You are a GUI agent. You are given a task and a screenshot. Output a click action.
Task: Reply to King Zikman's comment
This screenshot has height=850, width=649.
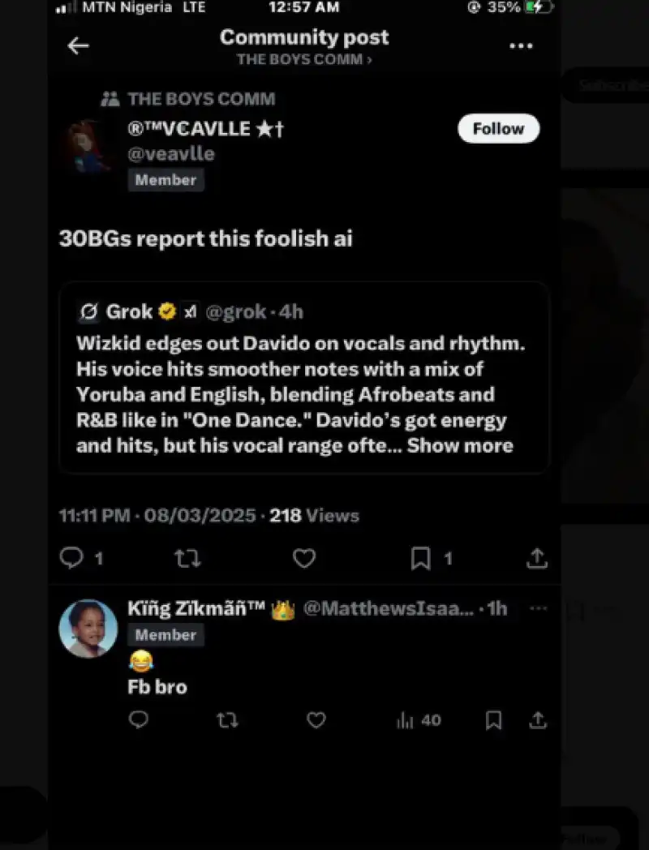(139, 720)
